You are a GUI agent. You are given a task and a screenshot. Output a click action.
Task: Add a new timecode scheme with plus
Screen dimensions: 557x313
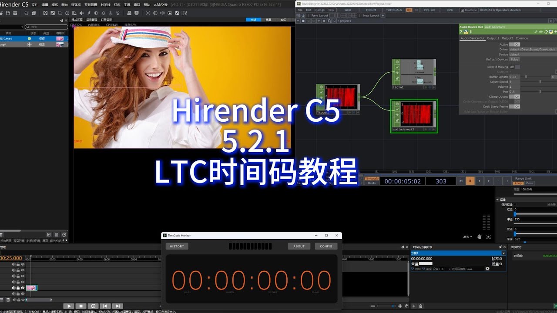point(413,306)
